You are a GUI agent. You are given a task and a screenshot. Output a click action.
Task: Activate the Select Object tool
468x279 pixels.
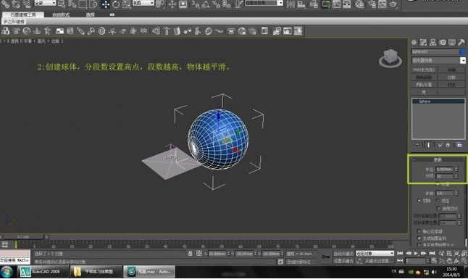tap(62, 4)
